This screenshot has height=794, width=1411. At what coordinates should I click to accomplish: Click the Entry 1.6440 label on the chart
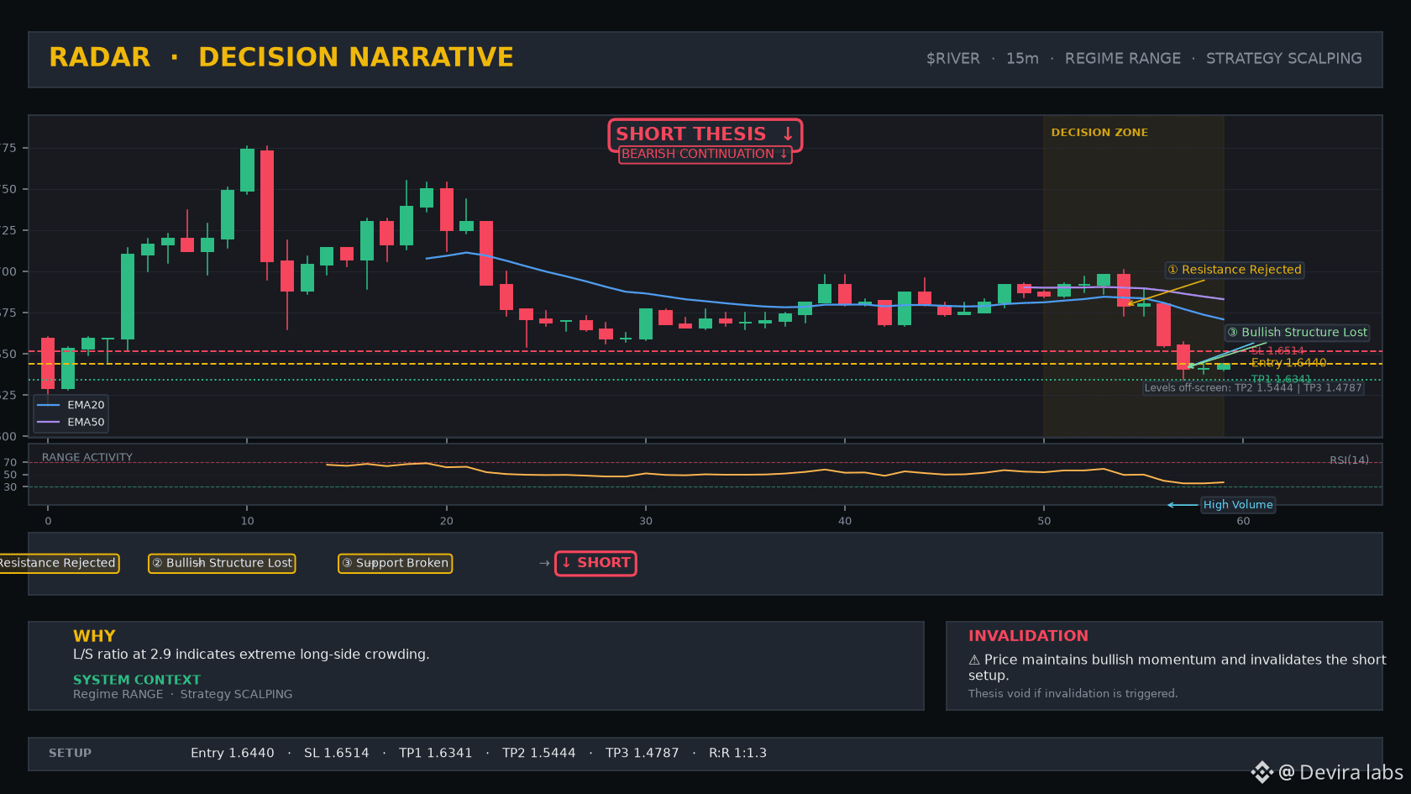(x=1288, y=363)
